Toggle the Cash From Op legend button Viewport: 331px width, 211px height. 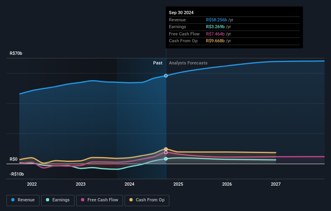tap(147, 200)
